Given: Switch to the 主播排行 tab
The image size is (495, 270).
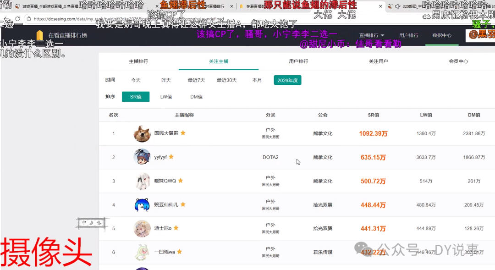Looking at the screenshot, I should 138,61.
